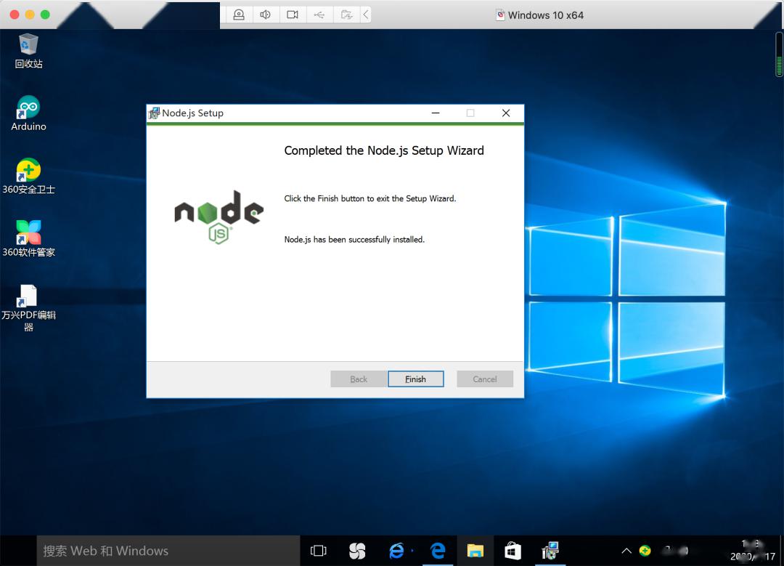Viewport: 784px width, 566px height.
Task: Toggle VM sound with speaker icon
Action: coord(266,15)
